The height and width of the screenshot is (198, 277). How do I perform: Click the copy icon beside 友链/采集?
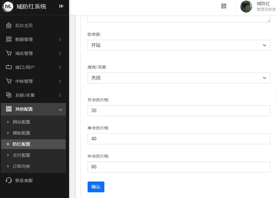(x=9, y=95)
